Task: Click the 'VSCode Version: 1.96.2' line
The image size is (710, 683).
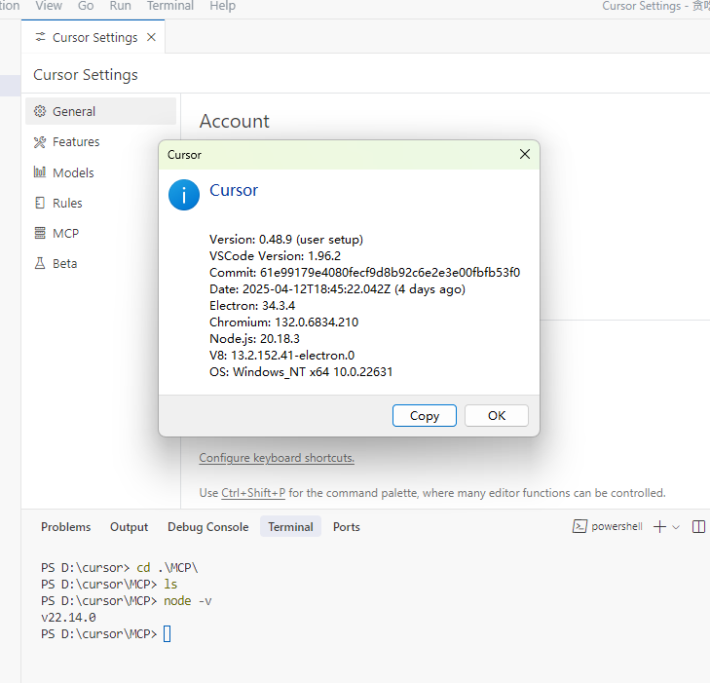Action: pos(275,256)
